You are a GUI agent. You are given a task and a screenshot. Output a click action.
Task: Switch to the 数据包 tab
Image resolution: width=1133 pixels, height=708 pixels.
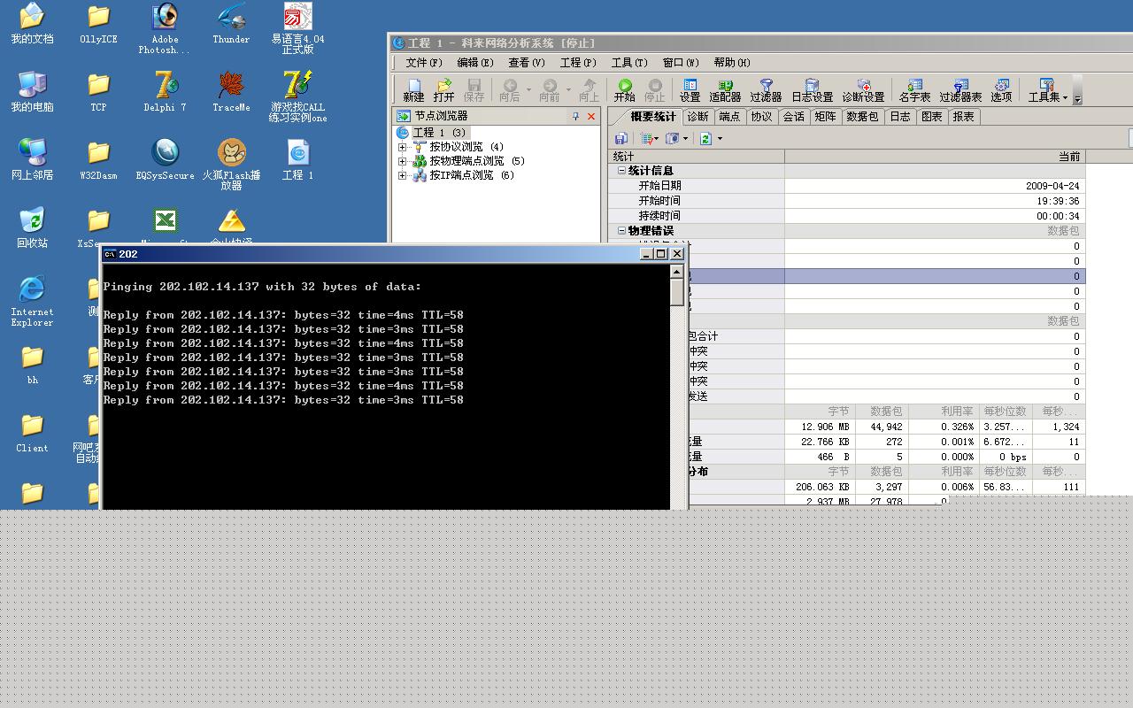click(x=861, y=117)
